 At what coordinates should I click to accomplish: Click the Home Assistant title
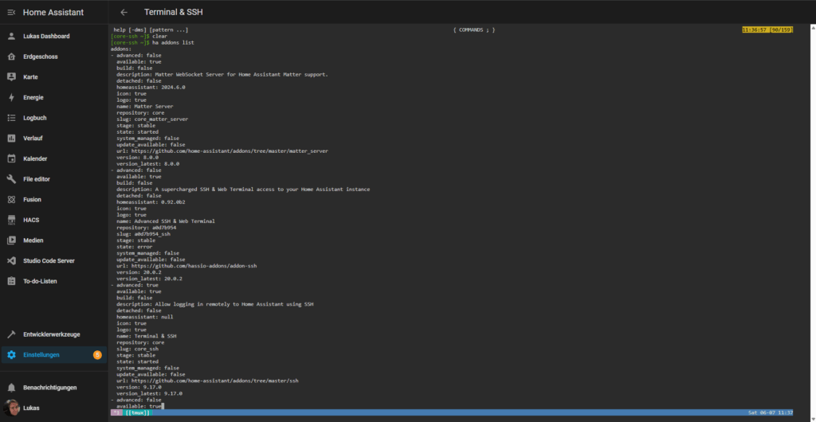click(x=53, y=12)
